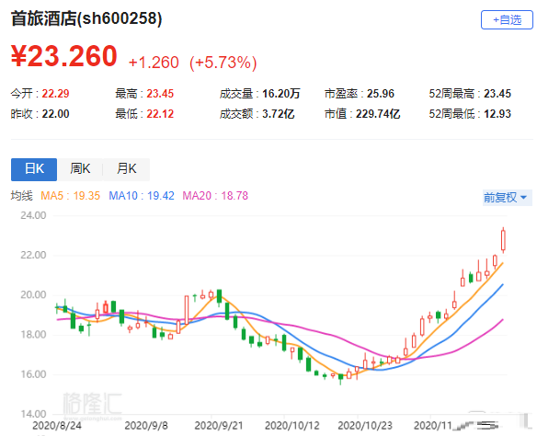The image size is (537, 436).
Task: Click the 2020/10/23 date label
Action: (x=365, y=426)
